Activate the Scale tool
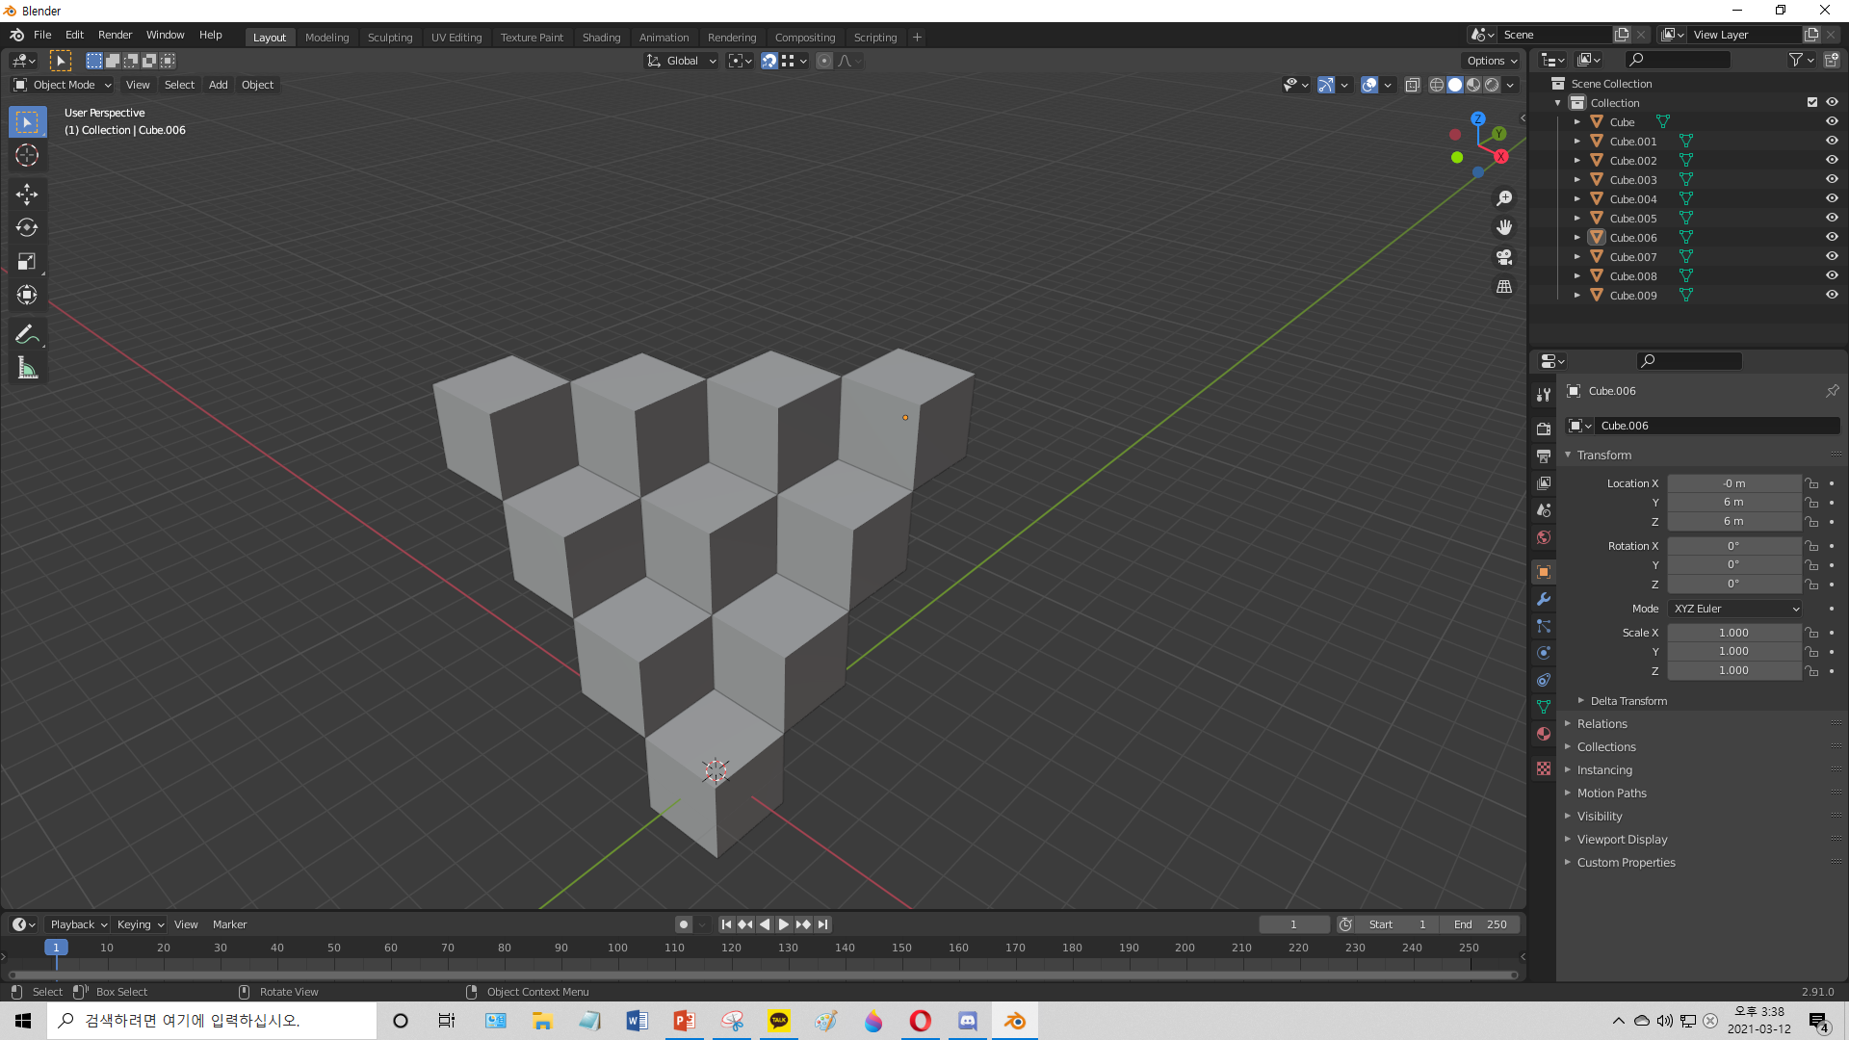Screen dimensions: 1849x1040 [27, 261]
